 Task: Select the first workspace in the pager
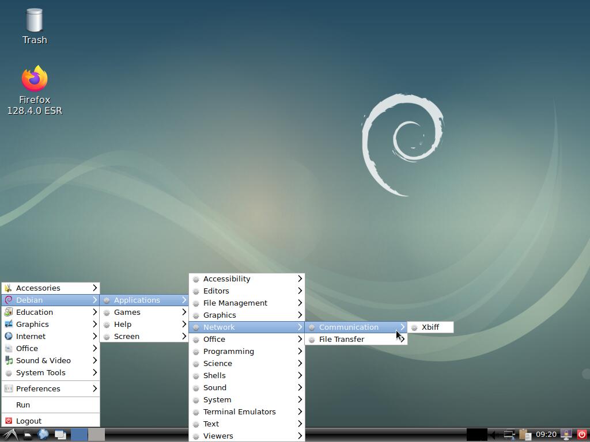pos(80,435)
